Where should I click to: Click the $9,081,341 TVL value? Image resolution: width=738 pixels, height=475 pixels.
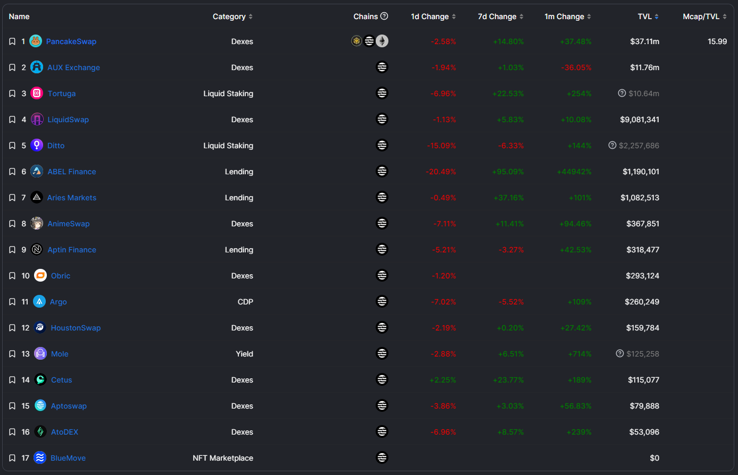tap(640, 120)
